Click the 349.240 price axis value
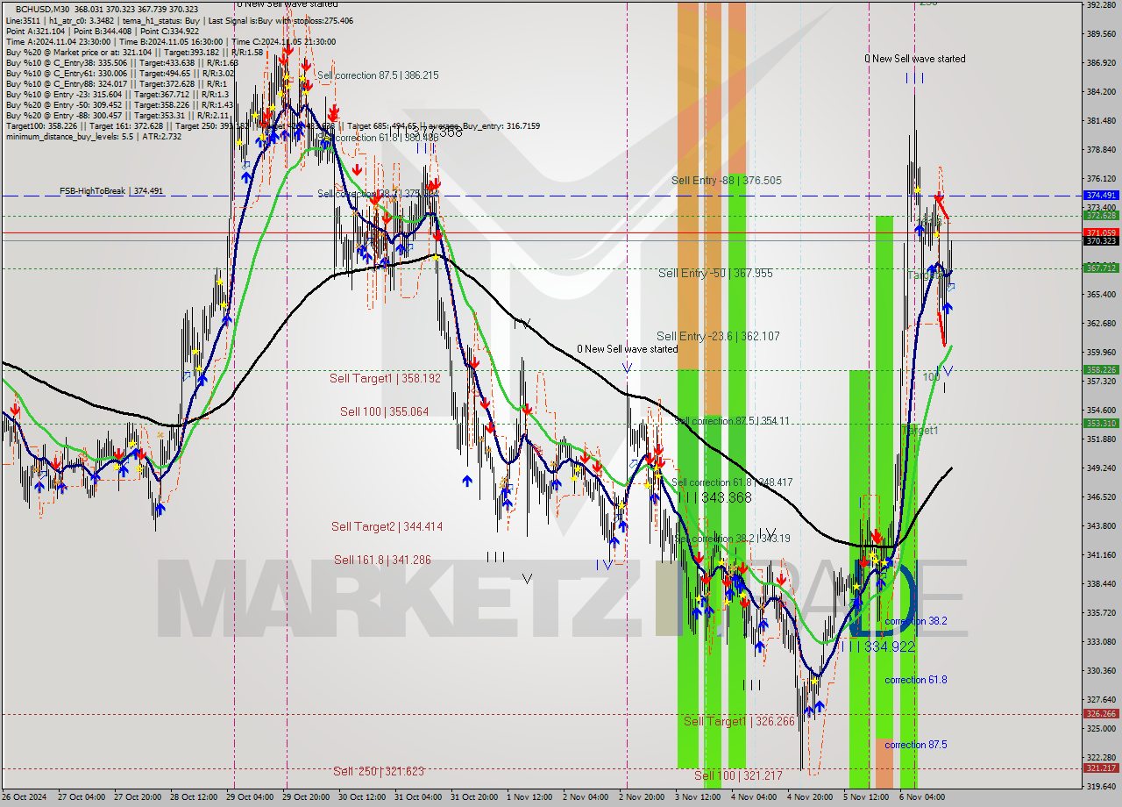The image size is (1122, 807). pos(1101,468)
